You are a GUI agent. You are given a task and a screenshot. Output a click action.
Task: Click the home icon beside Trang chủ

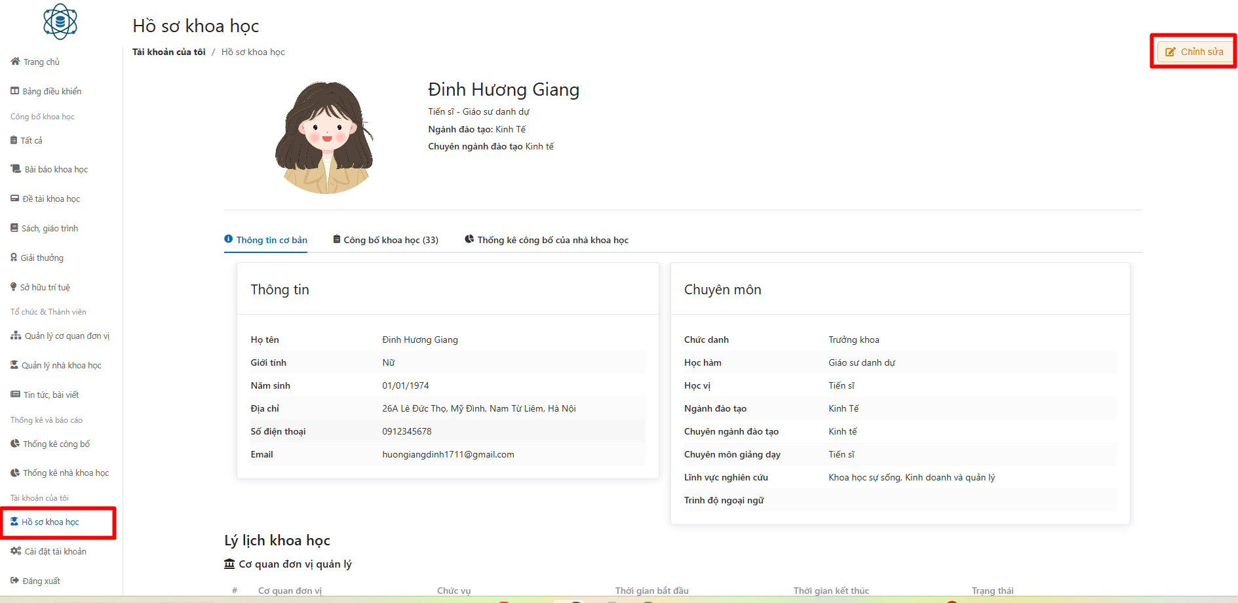(x=15, y=62)
